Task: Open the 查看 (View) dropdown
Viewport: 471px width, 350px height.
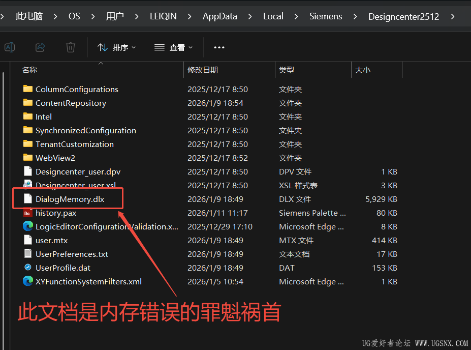Action: pyautogui.click(x=173, y=47)
